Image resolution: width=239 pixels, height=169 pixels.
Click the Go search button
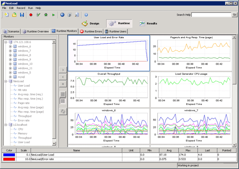(235, 15)
